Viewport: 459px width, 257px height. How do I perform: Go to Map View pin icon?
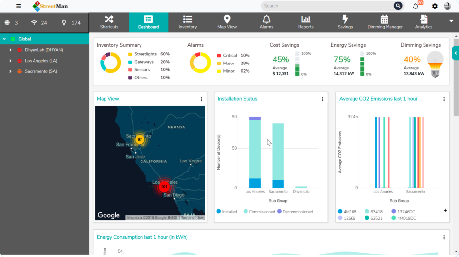tap(227, 19)
